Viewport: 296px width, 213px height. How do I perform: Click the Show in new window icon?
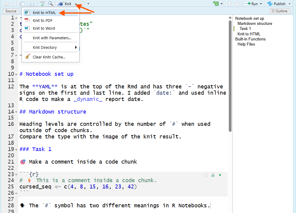(22, 4)
